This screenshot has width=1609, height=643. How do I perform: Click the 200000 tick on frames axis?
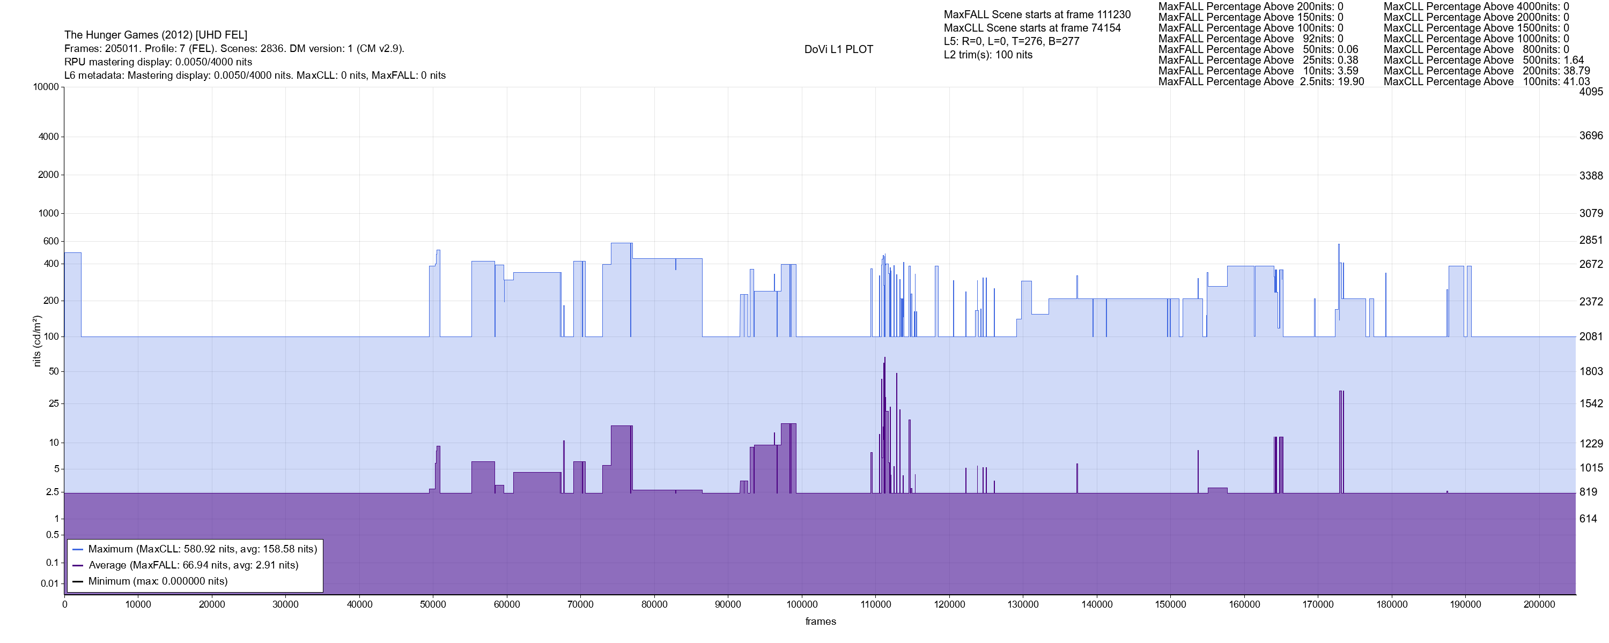click(x=1539, y=605)
